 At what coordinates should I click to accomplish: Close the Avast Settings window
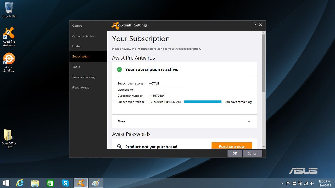click(260, 24)
